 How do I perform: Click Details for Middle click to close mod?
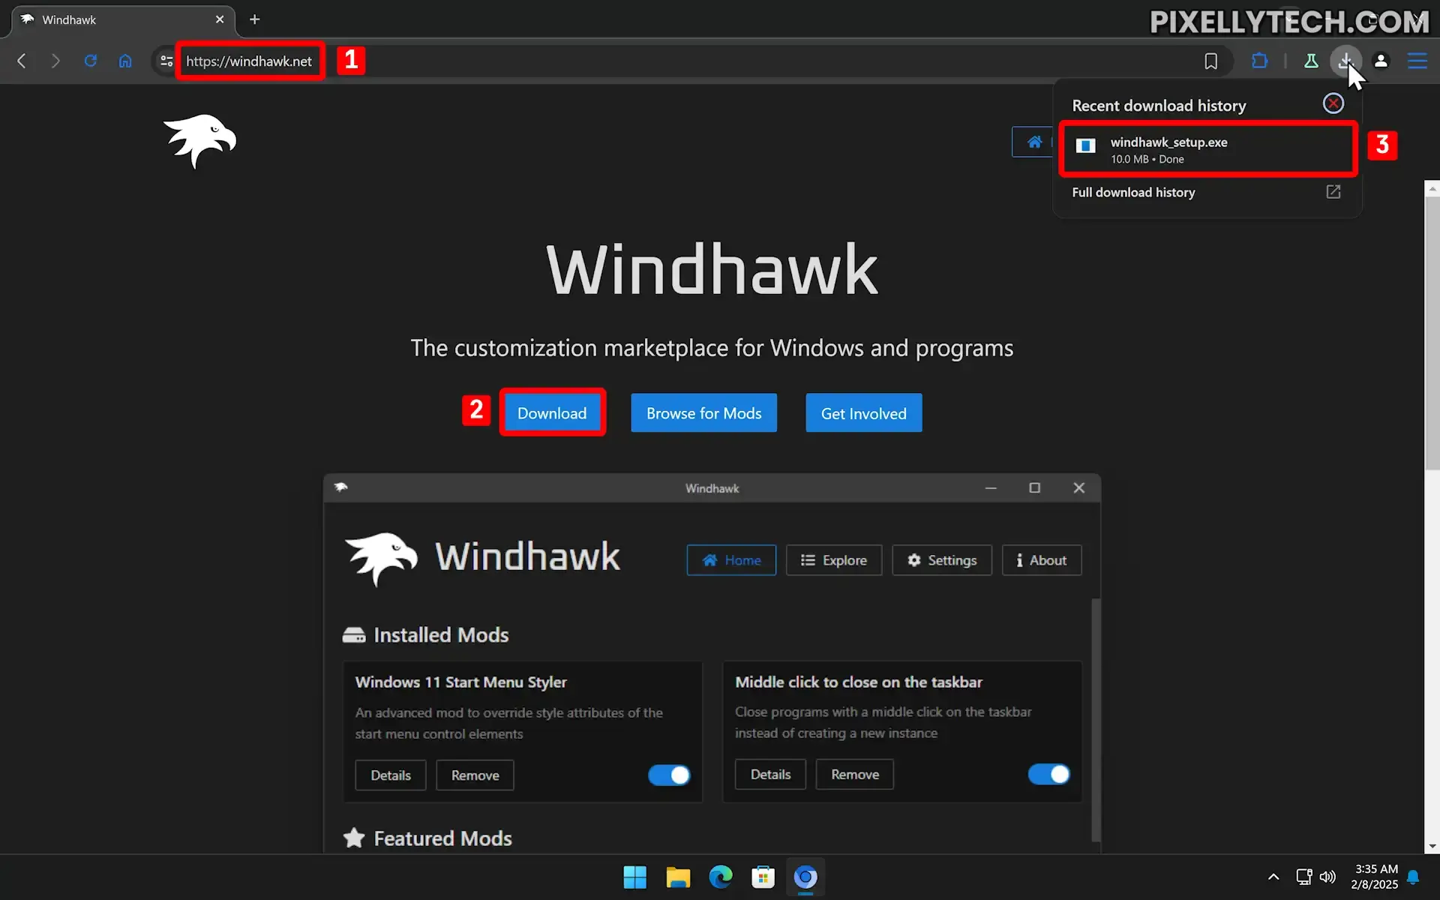pos(770,774)
